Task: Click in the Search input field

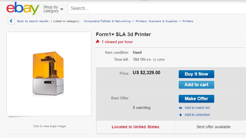Action: [x=155, y=8]
